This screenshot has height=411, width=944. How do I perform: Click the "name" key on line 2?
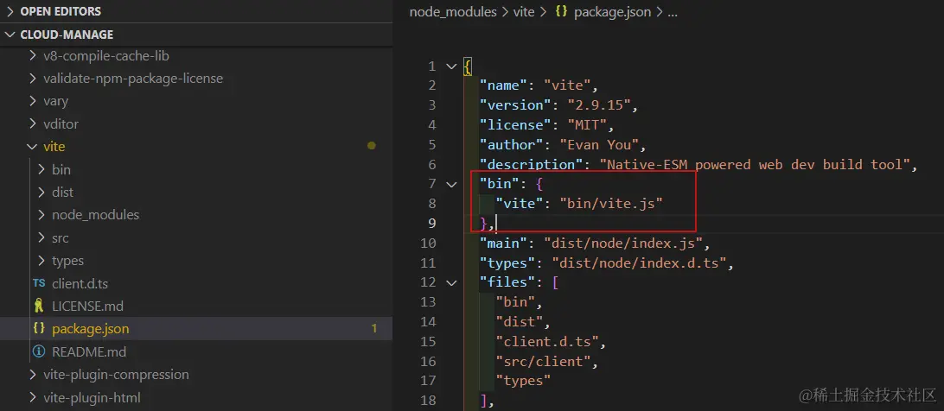point(504,86)
